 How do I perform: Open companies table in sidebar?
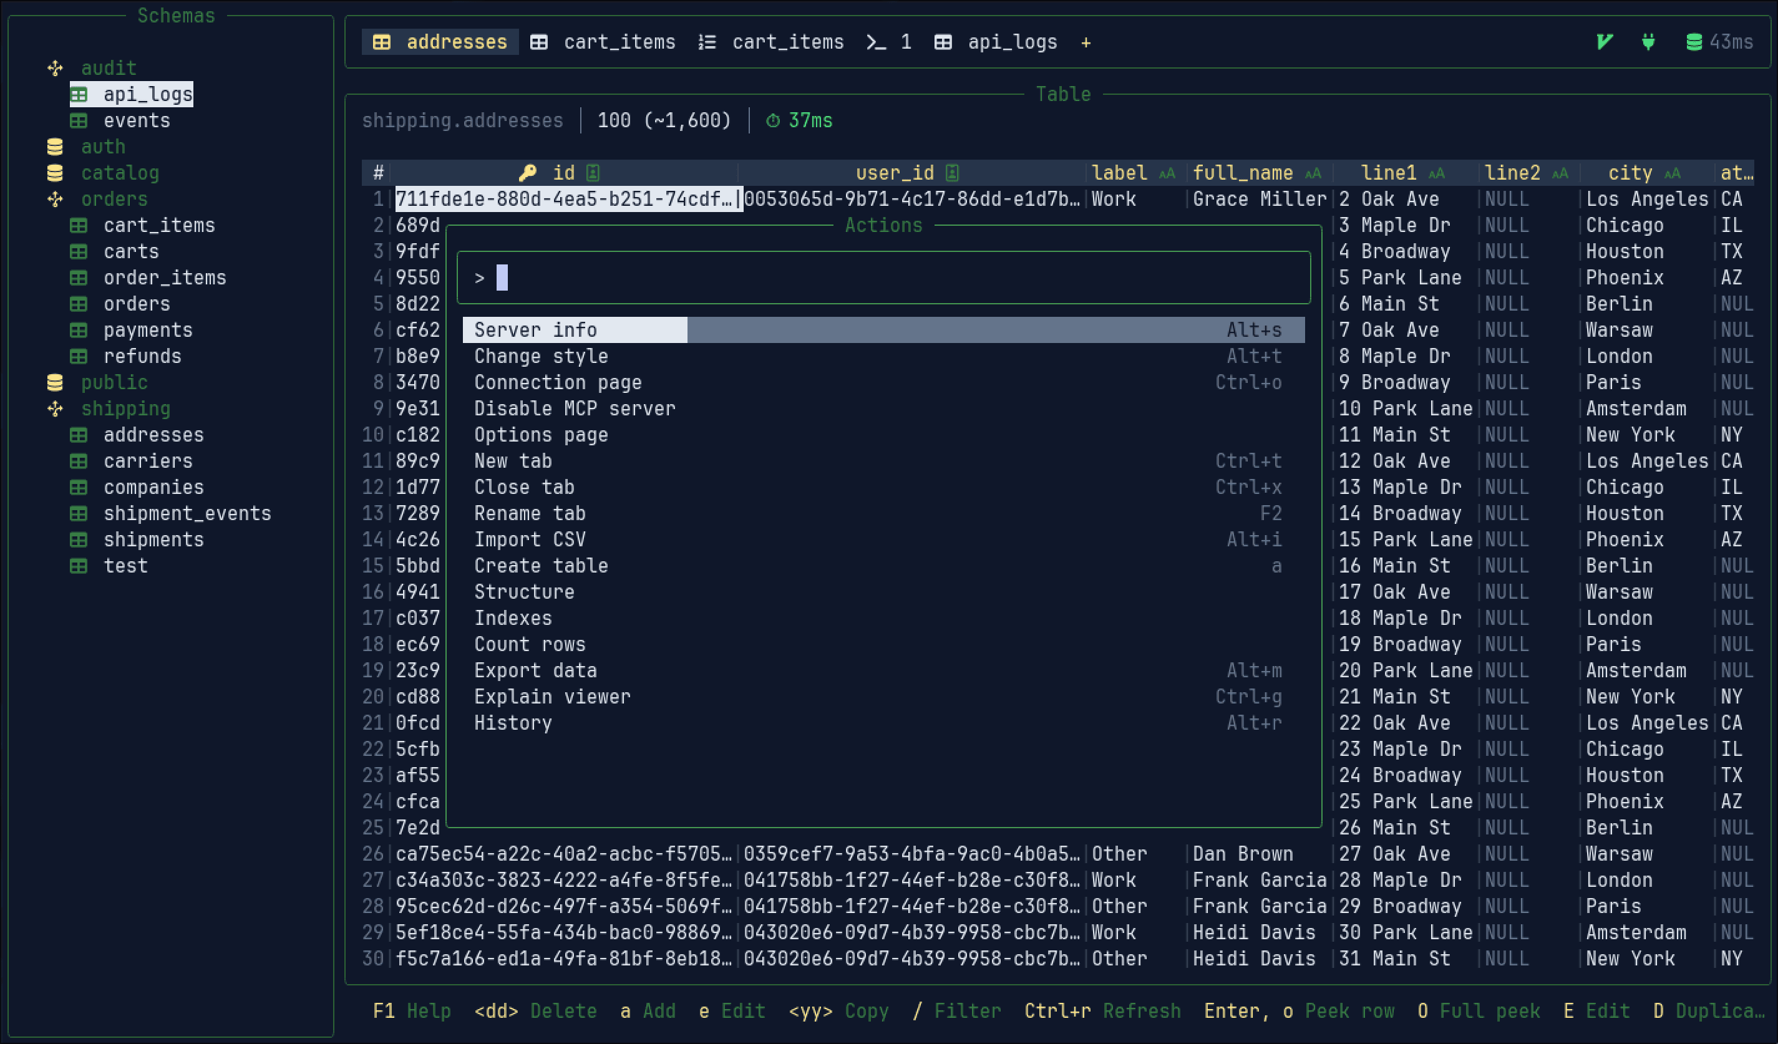point(154,488)
